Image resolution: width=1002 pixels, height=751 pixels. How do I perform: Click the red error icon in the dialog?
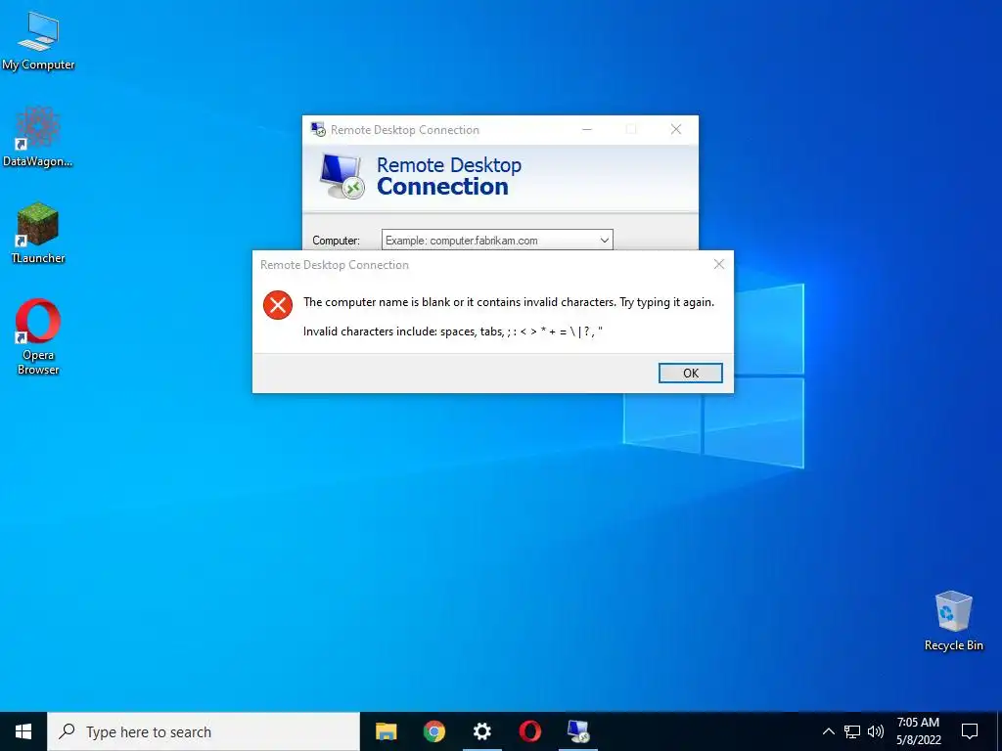278,305
